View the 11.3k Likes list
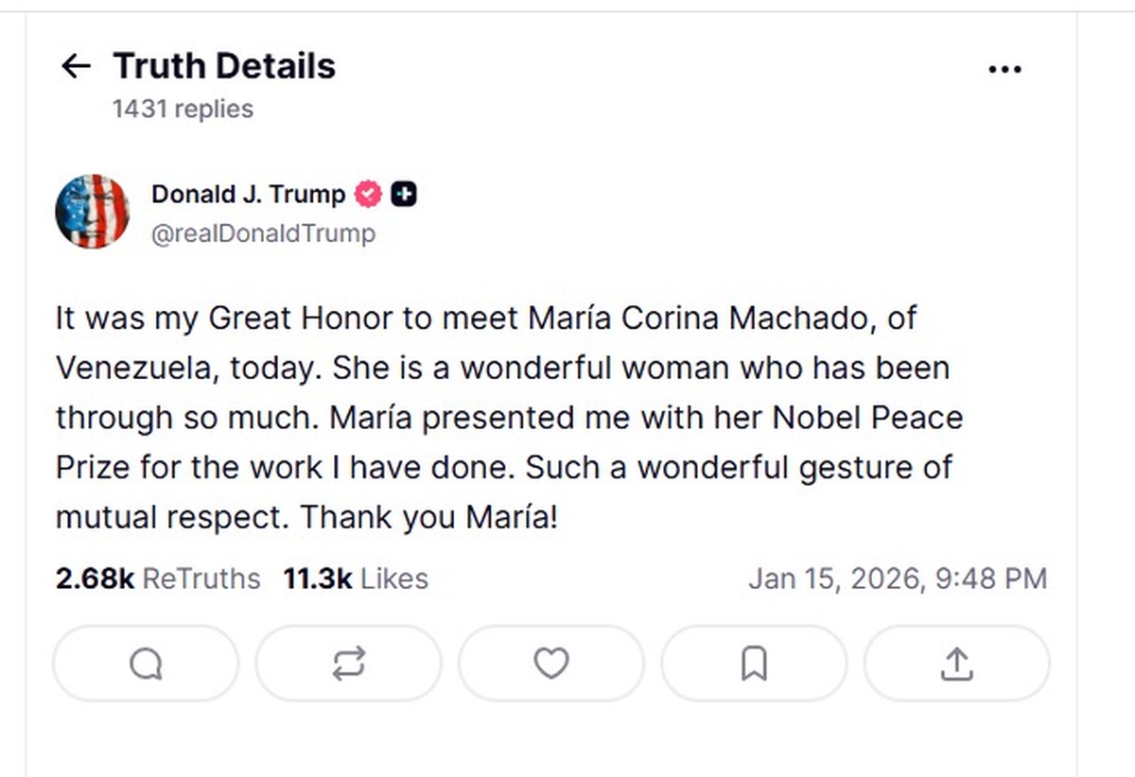Screen dimensions: 1135x777 [x=355, y=578]
